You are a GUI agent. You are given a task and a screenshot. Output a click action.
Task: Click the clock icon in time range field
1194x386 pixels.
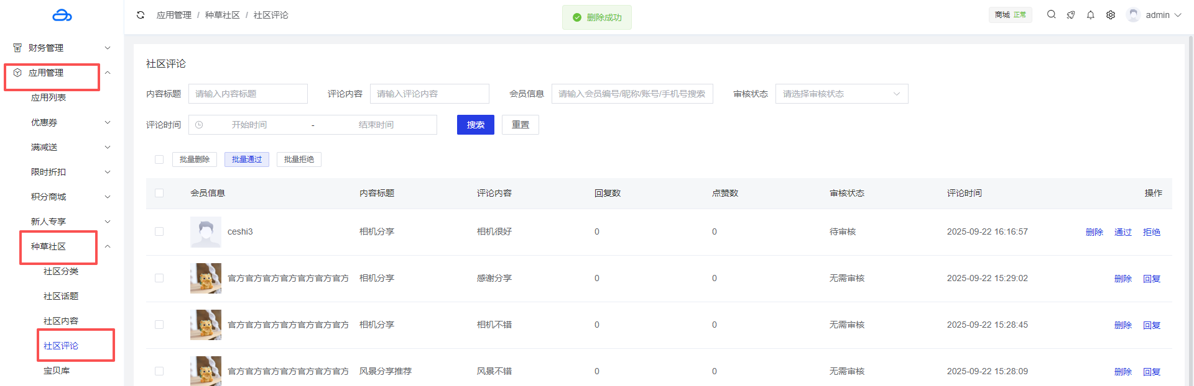(199, 125)
